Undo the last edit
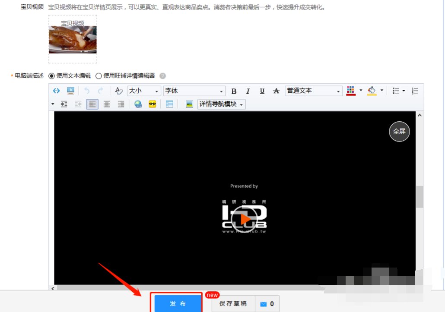Viewport: 445px width, 312px height. [x=87, y=91]
